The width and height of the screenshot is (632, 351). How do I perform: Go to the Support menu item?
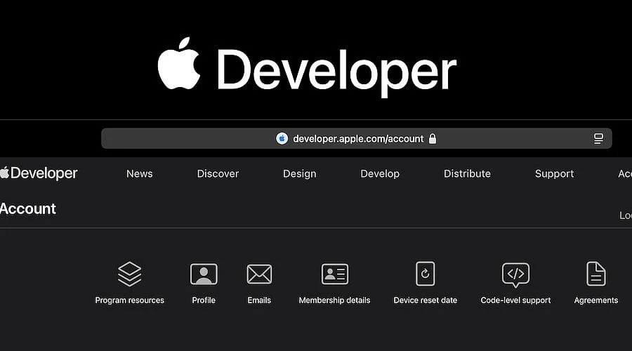click(x=554, y=173)
